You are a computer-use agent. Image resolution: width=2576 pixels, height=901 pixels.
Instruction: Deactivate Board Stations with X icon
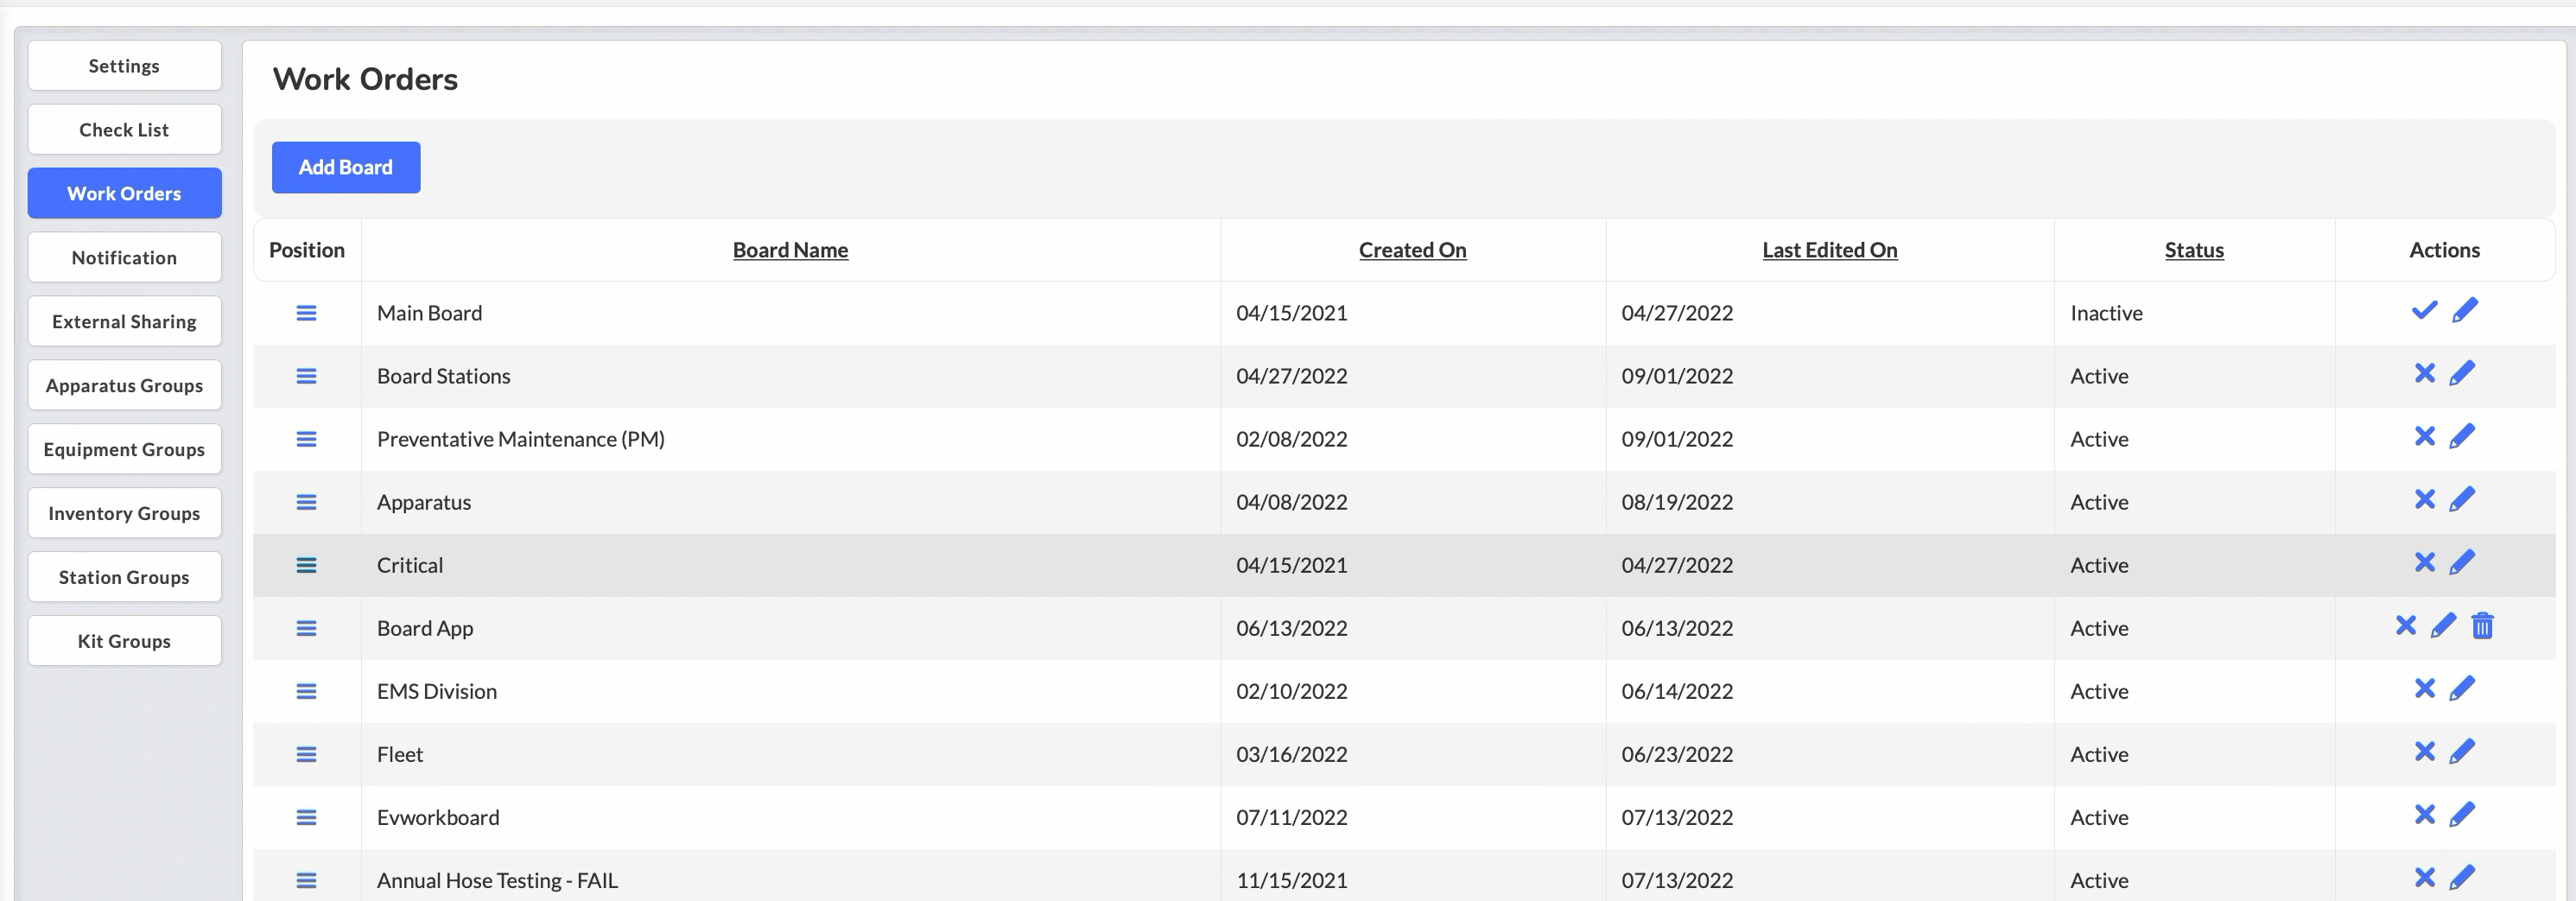(2424, 373)
